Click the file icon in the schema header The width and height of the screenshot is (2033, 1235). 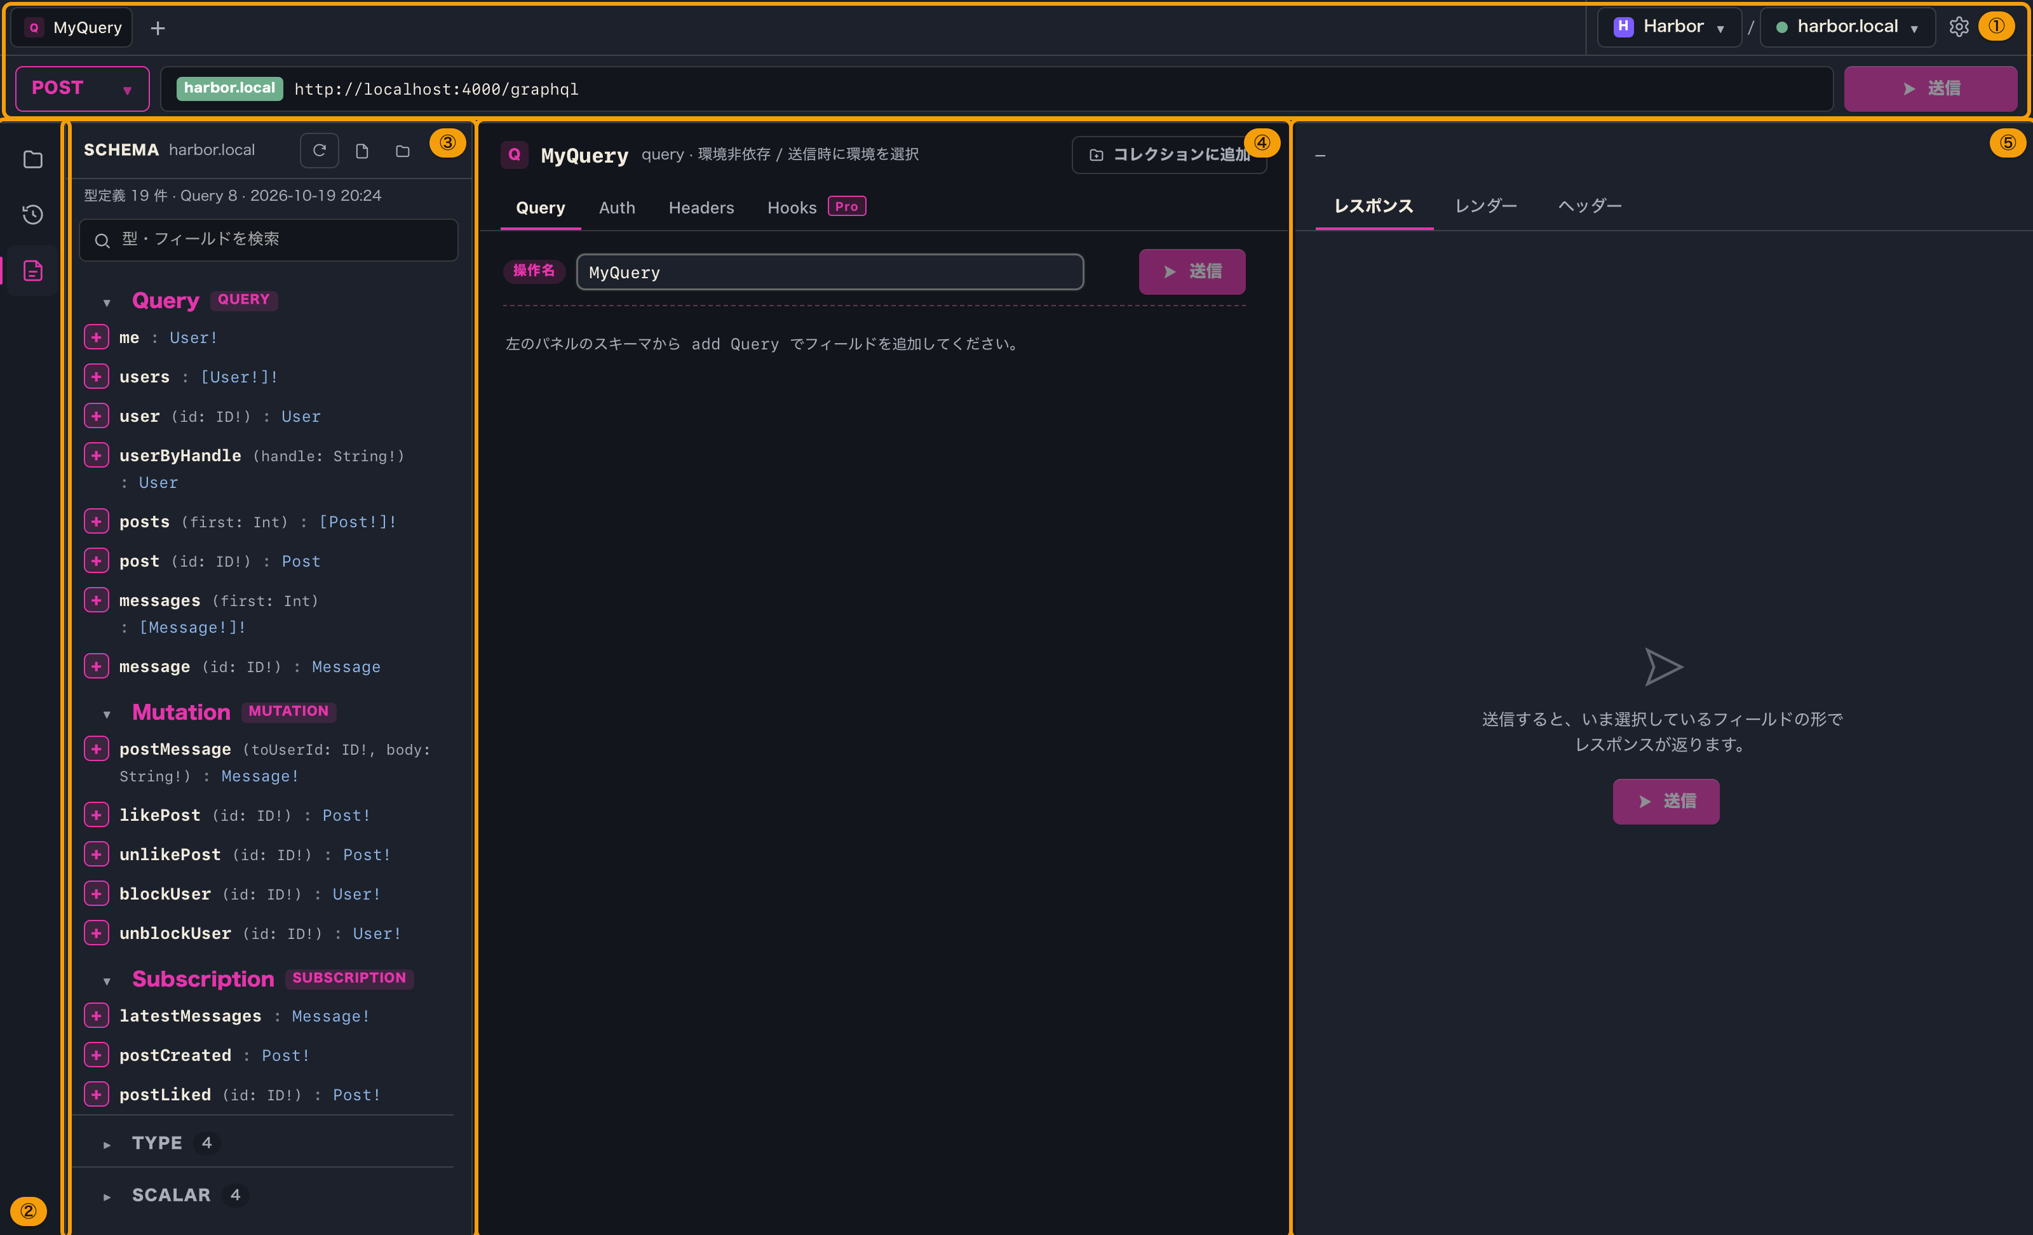point(361,151)
